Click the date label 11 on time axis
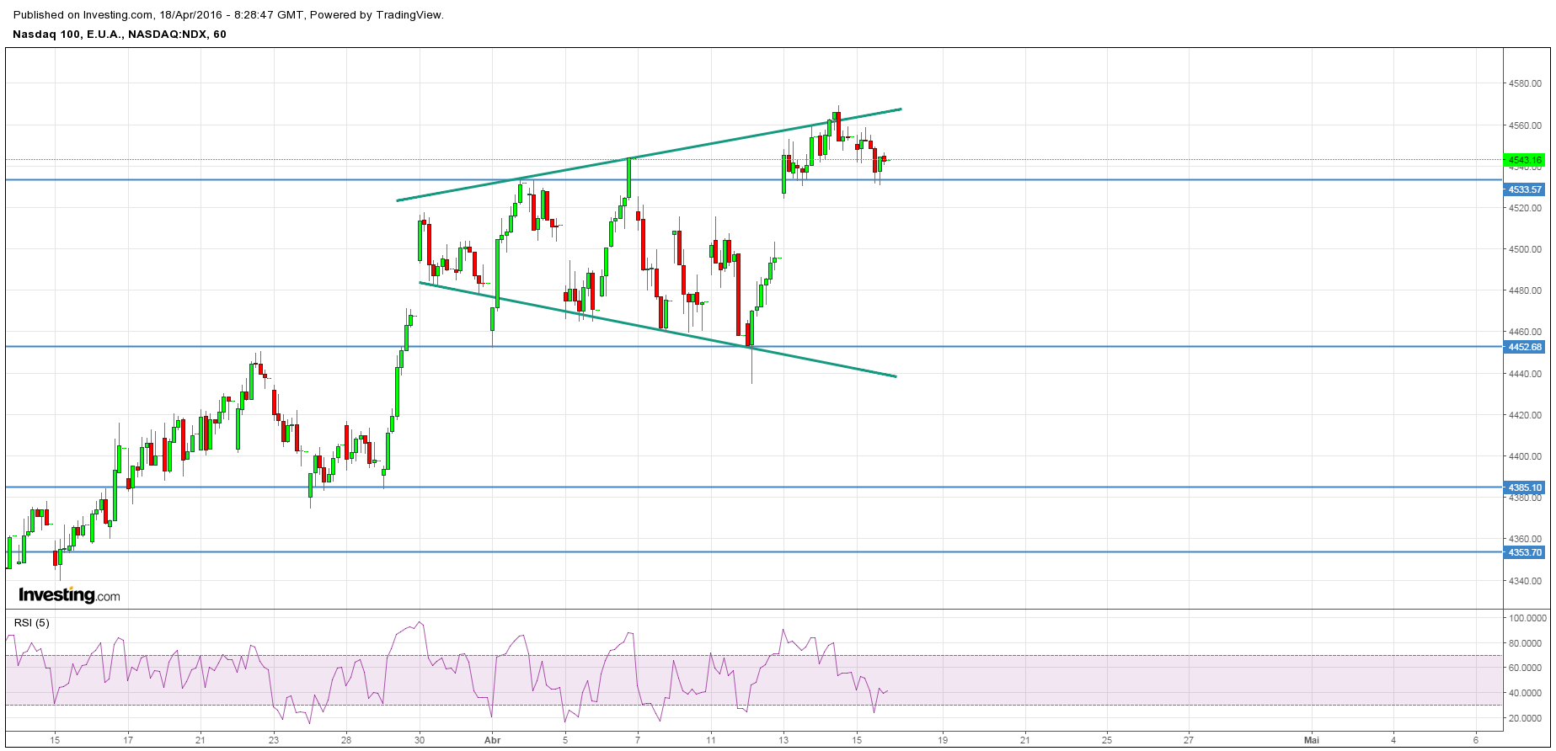The width and height of the screenshot is (1556, 751). coord(711,740)
